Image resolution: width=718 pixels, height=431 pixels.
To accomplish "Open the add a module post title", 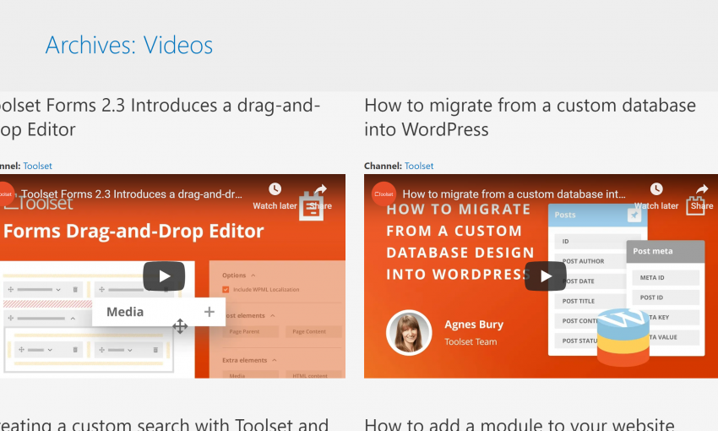I will (x=519, y=424).
